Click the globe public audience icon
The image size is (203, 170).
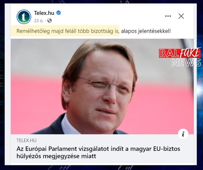49,21
